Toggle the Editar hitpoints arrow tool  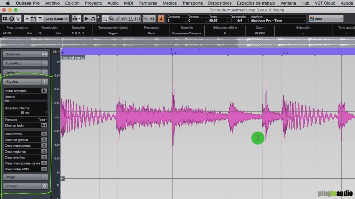[x=44, y=91]
